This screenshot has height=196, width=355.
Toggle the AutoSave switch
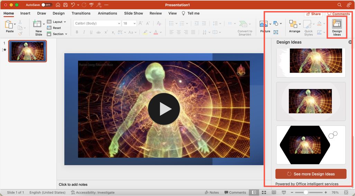(x=46, y=5)
